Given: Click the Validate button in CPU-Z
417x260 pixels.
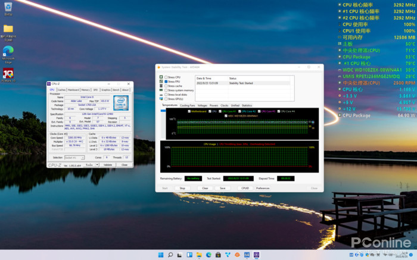Looking at the screenshot, I should pos(108,165).
